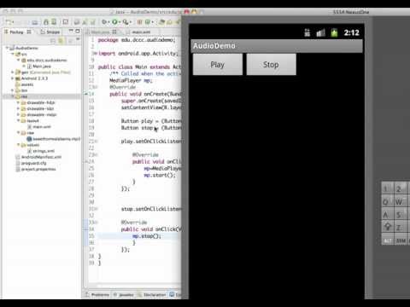Screen dimensions: 410x307
Task: Open the Run dropdown arrow
Action: tap(120, 22)
